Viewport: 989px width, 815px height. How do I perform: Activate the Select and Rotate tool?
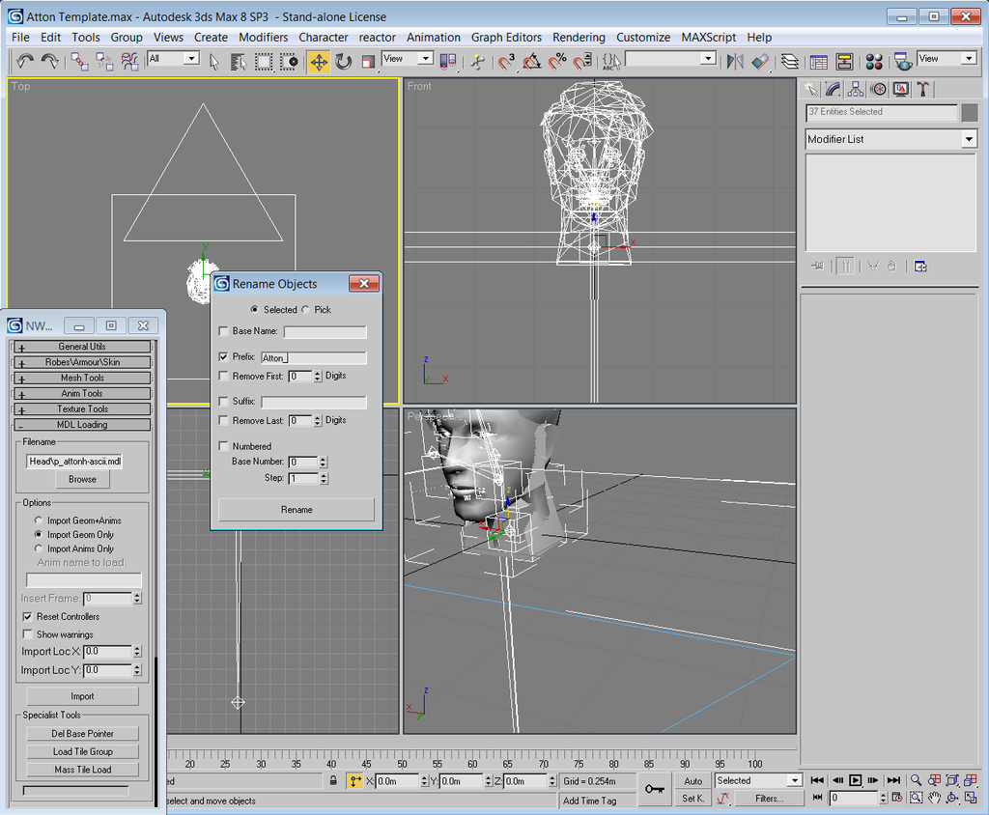[x=344, y=61]
